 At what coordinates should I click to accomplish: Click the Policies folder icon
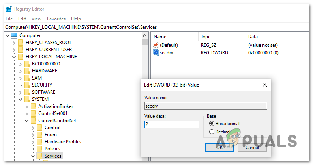pos(40,149)
